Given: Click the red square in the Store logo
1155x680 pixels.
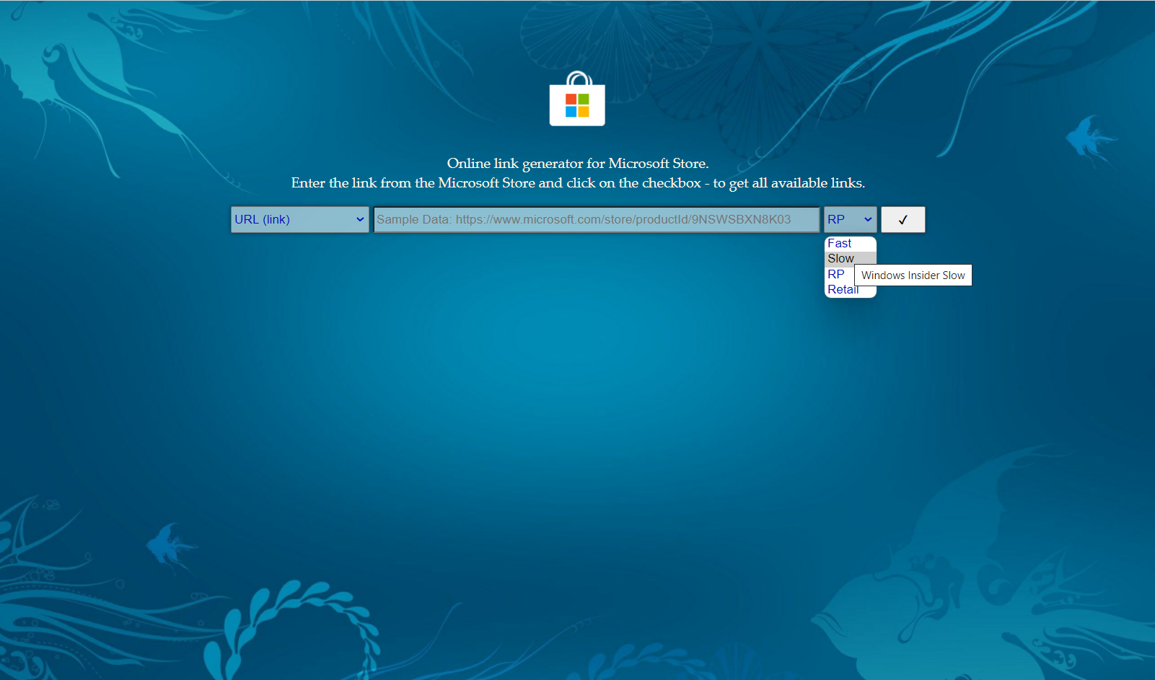Looking at the screenshot, I should tap(571, 100).
